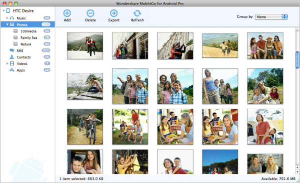Select photo of two women in kitchen
The image size is (300, 183).
point(265,164)
